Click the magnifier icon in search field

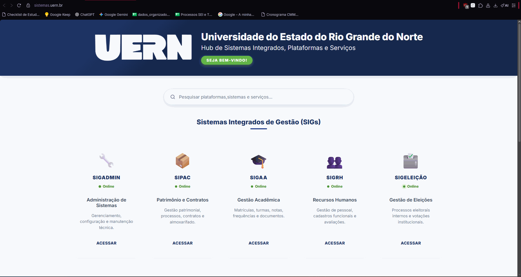[173, 97]
